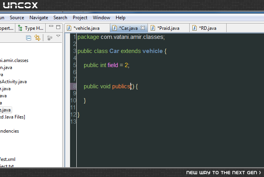The height and width of the screenshot is (177, 264).
Task: Click the RD.java tab file icon
Action: pos(194,28)
